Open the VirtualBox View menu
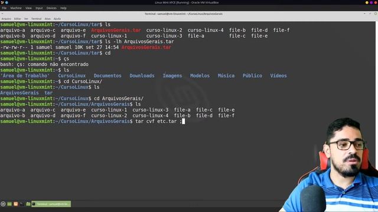 coord(28,8)
